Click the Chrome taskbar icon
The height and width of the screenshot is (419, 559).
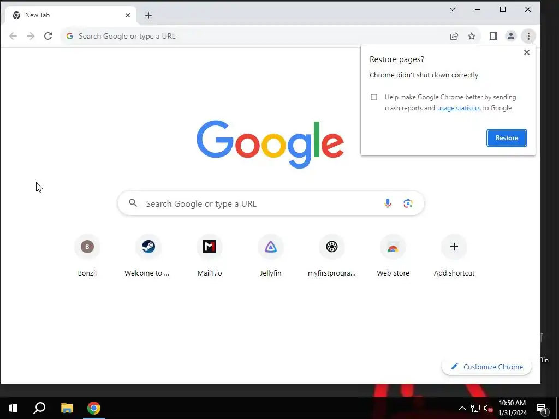94,408
